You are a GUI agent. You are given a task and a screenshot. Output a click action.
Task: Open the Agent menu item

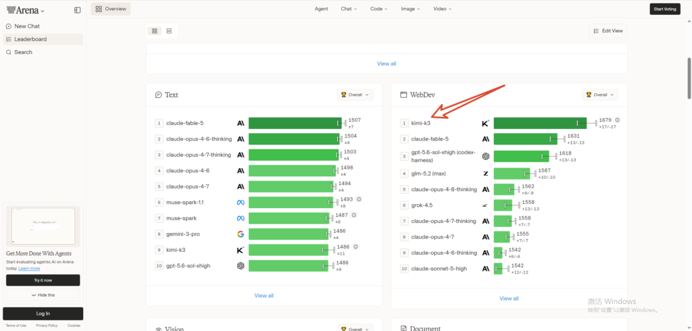point(321,9)
